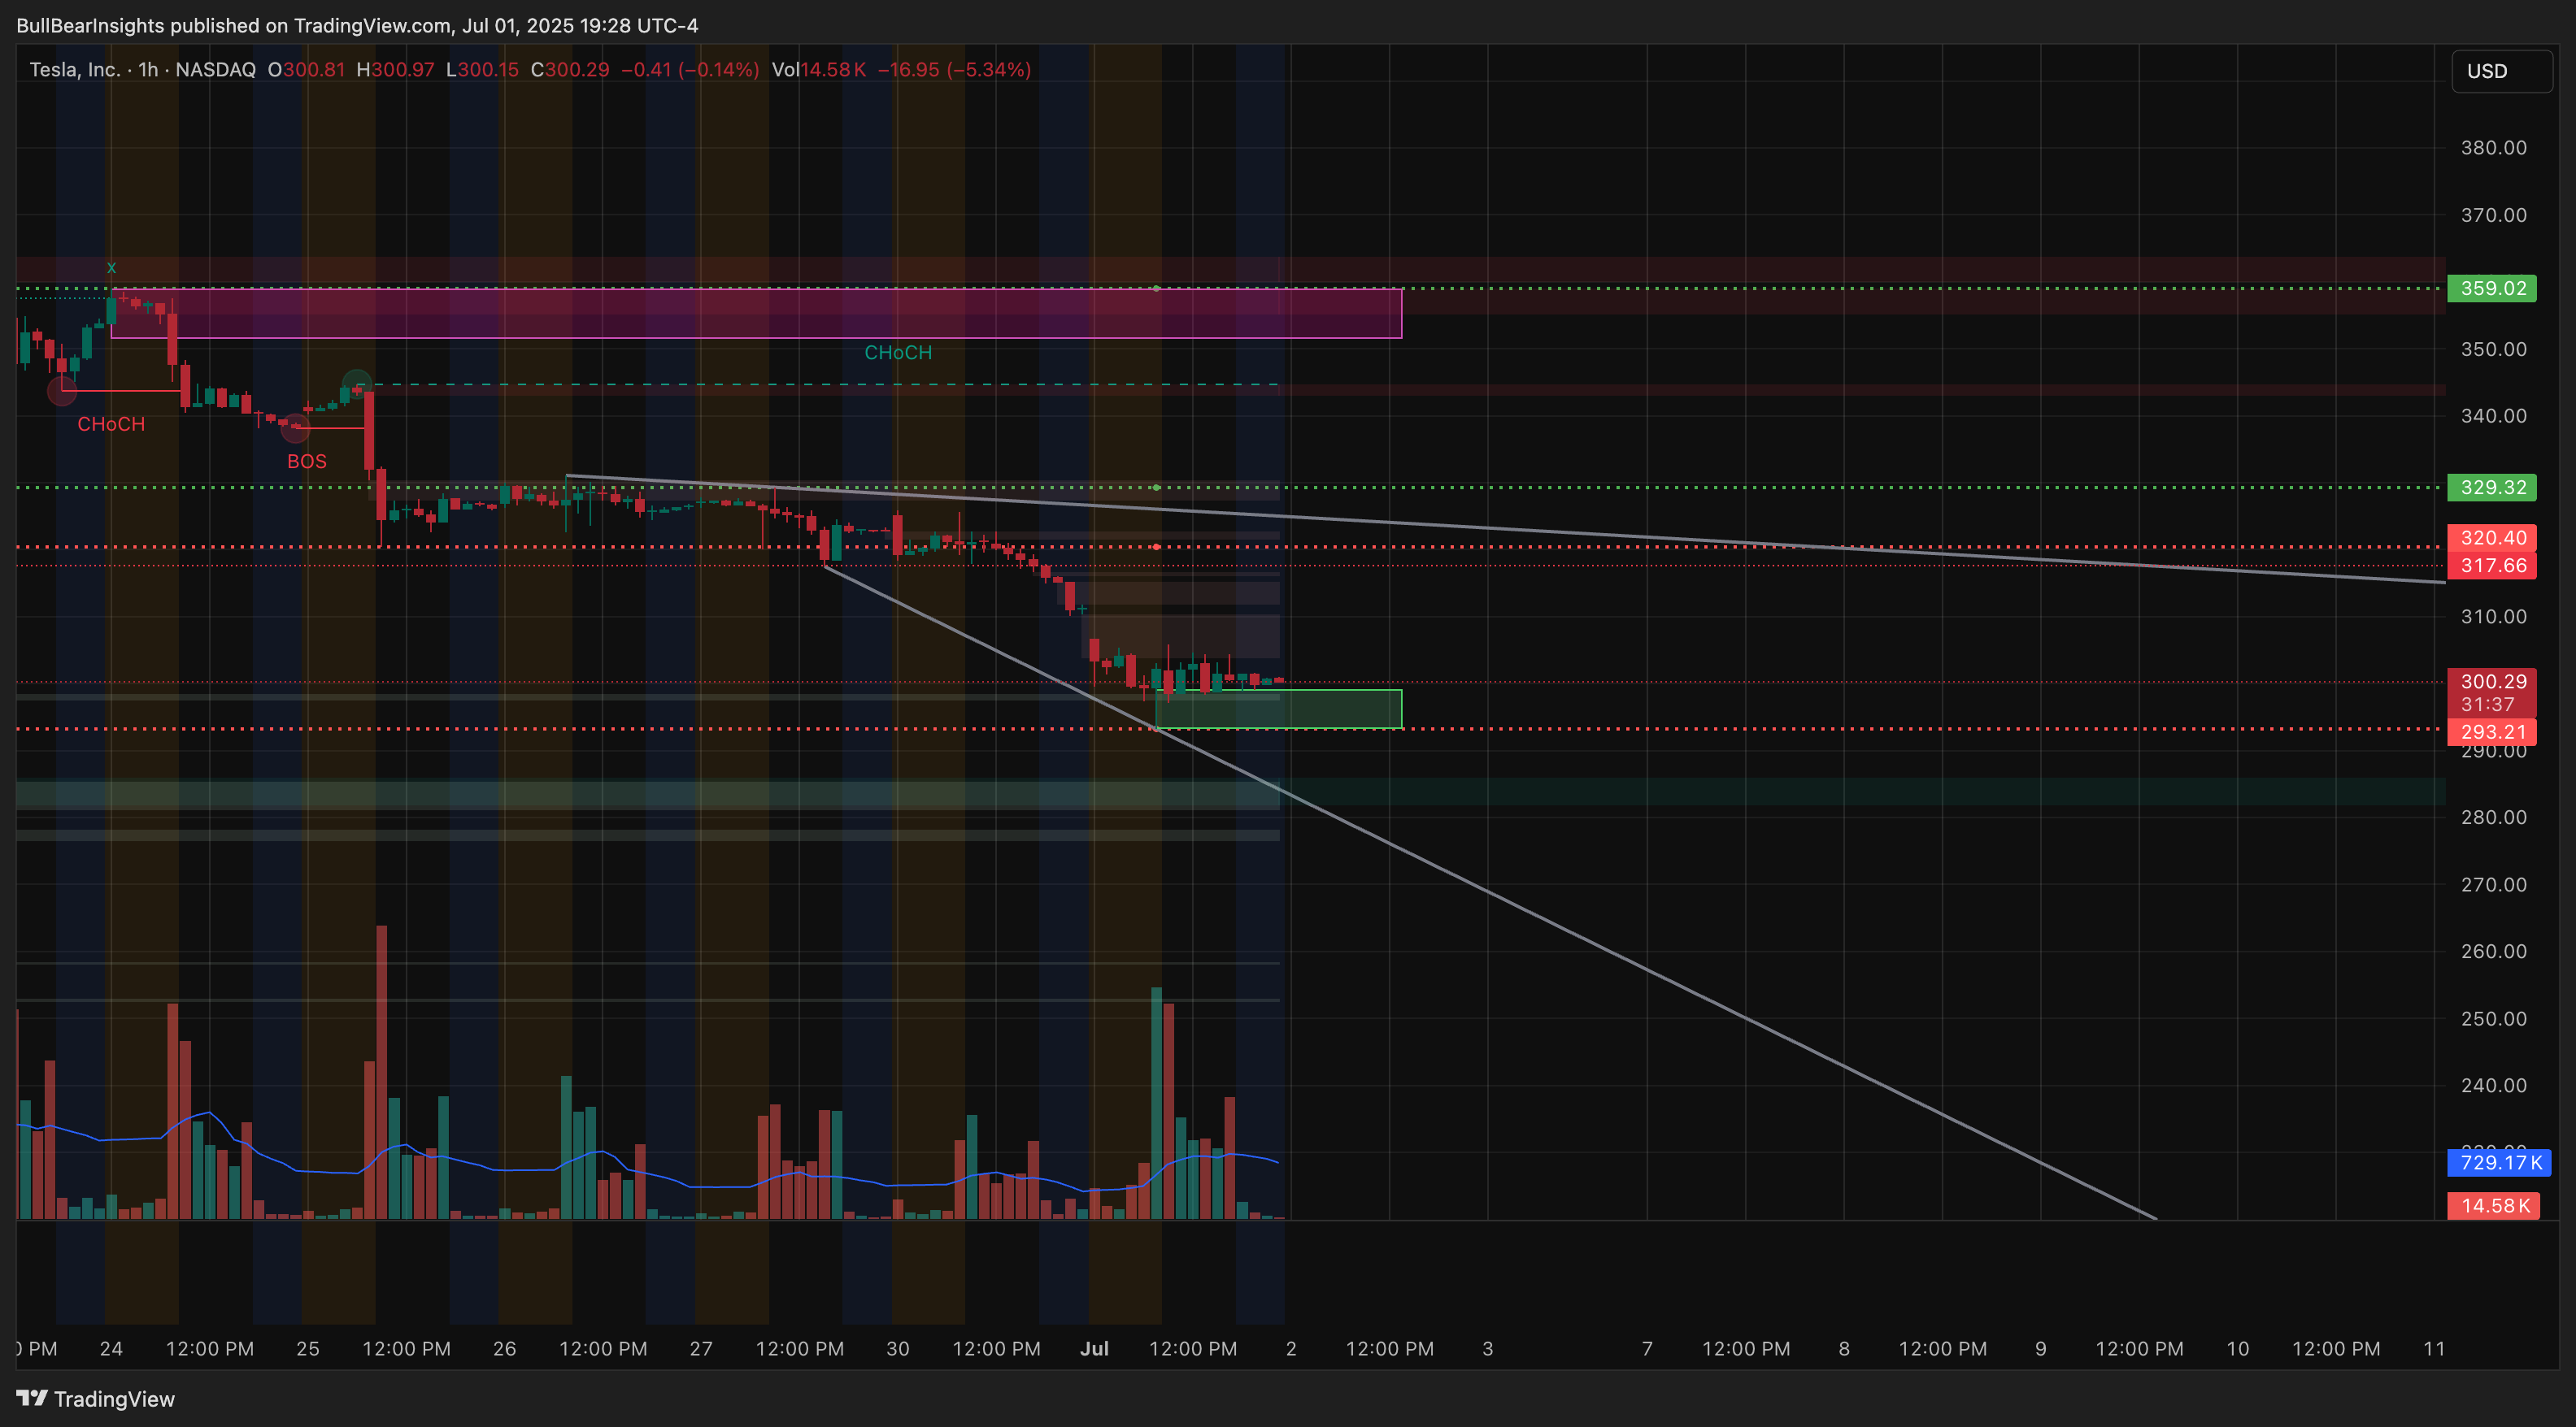This screenshot has width=2576, height=1427.
Task: Click the Vol 14.58K legend text
Action: (818, 70)
